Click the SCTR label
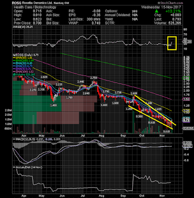Image resolution: width=194 pixels, height=198 pixels. (110, 23)
